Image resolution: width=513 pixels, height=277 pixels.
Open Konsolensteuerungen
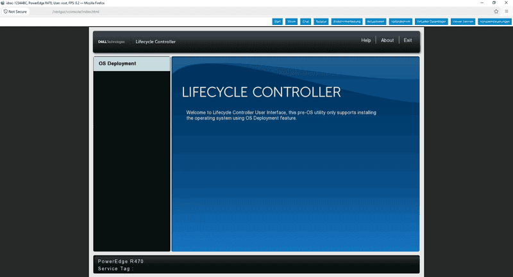(494, 22)
